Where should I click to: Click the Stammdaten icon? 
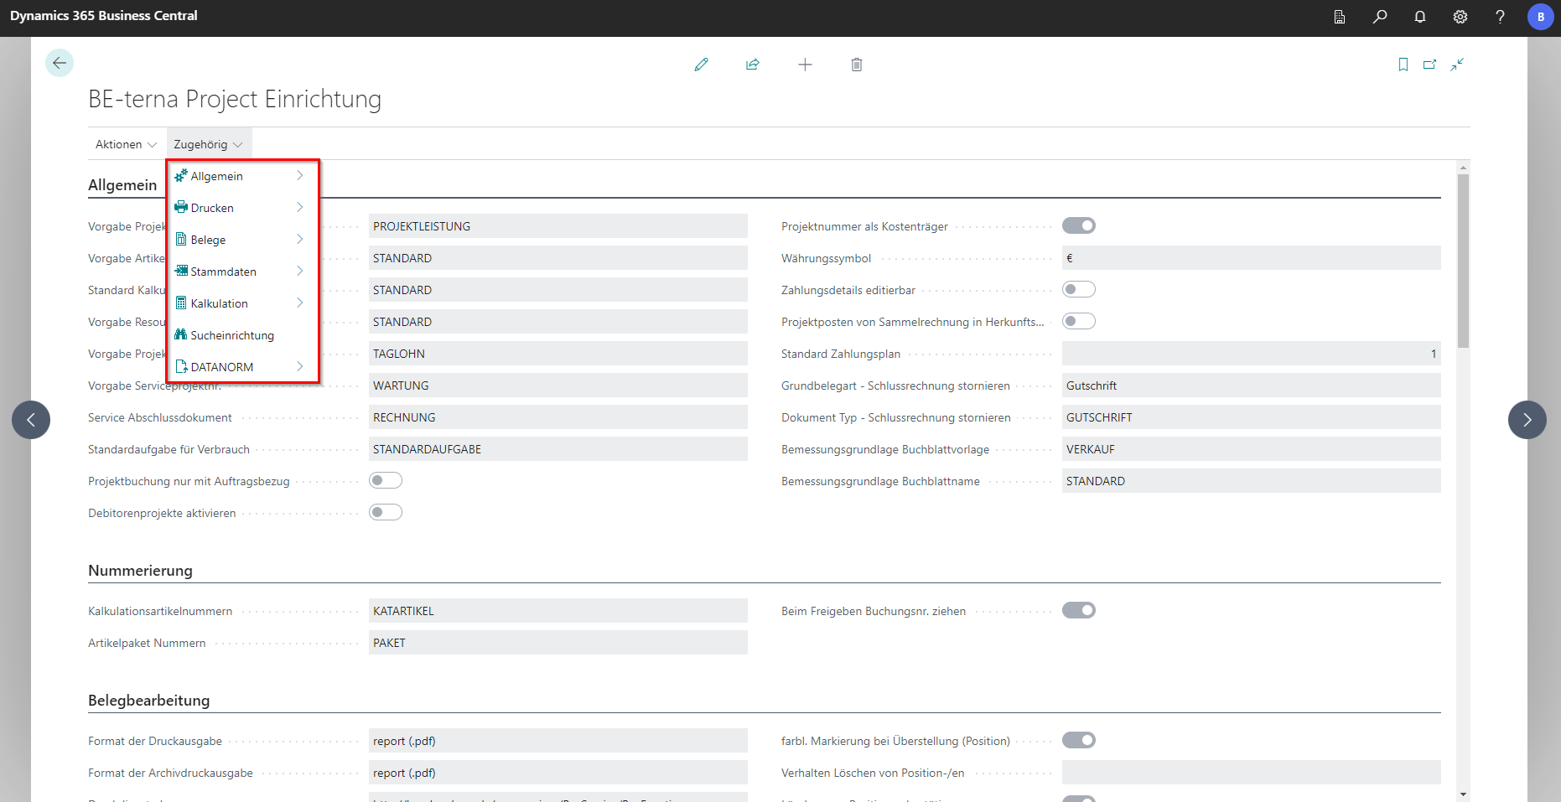[181, 271]
